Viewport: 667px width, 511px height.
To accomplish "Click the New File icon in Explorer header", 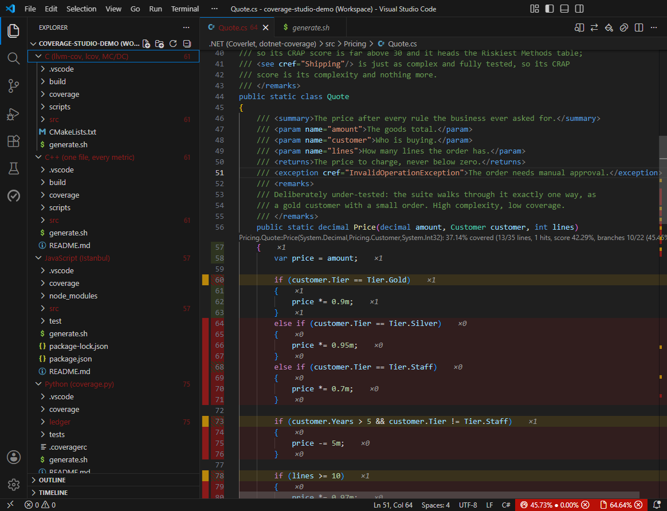I will (x=146, y=44).
